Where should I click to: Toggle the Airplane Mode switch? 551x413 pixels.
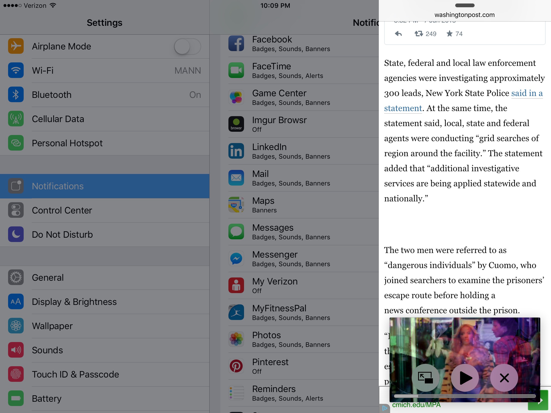[187, 47]
